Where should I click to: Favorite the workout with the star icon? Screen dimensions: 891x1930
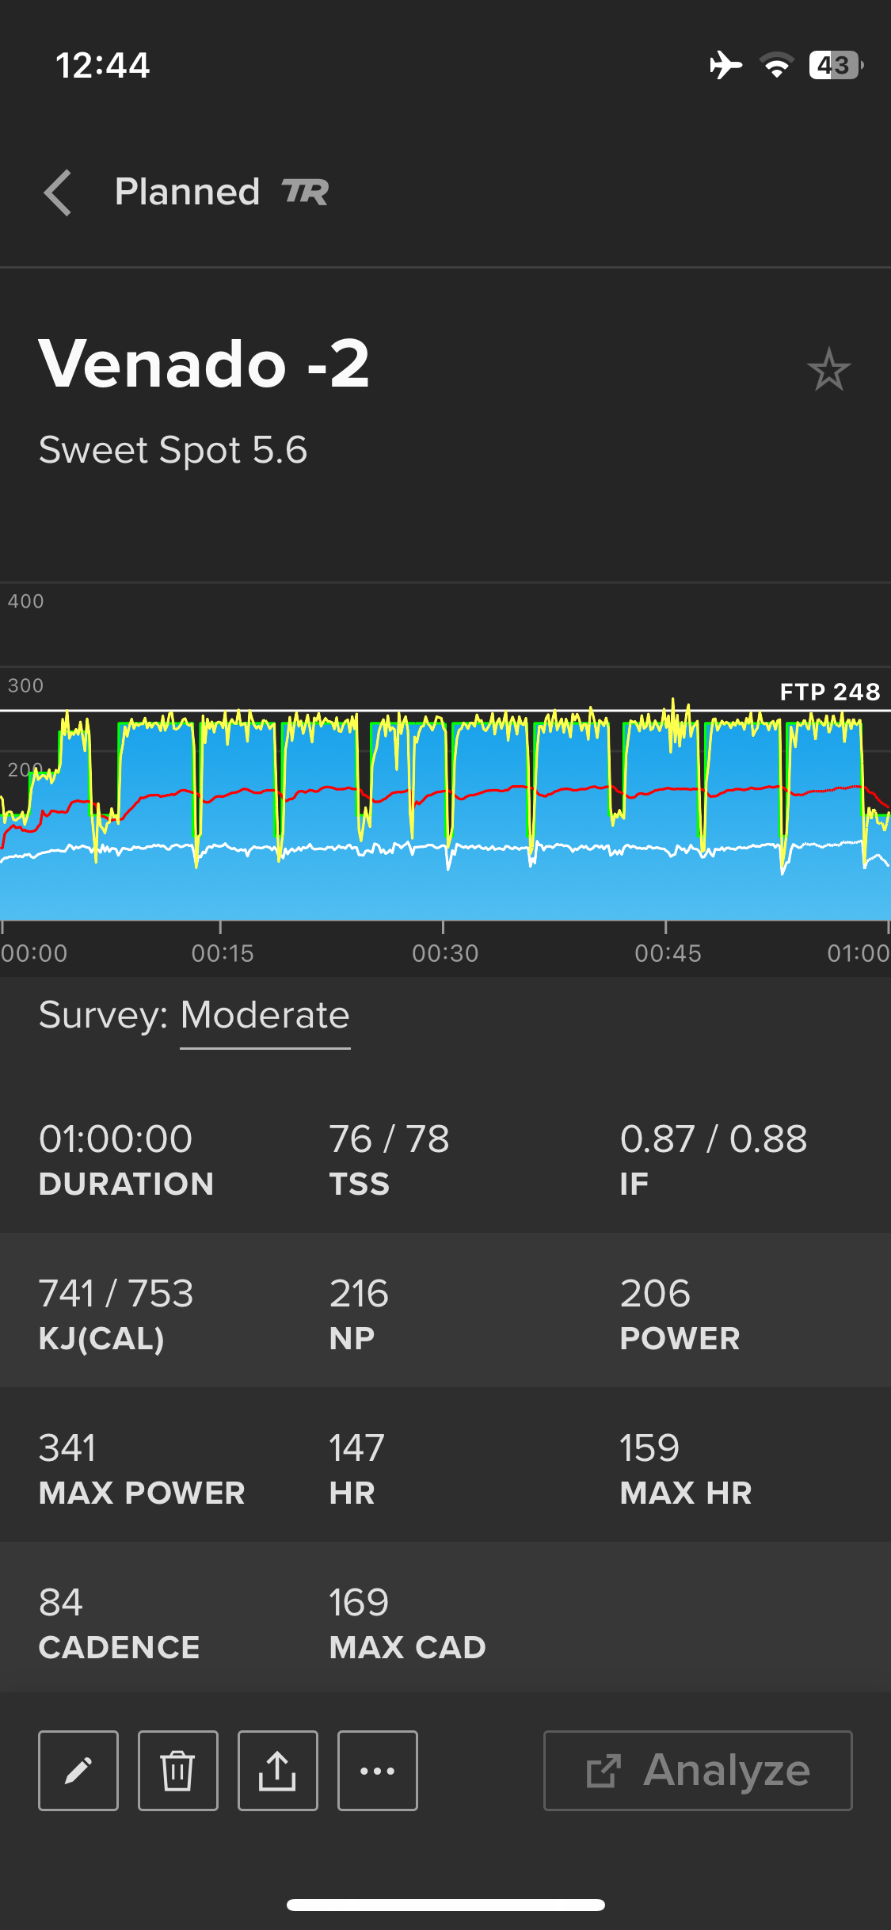pos(828,369)
